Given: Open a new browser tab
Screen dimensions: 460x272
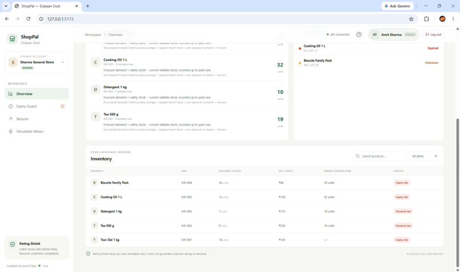Looking at the screenshot, I should point(87,6).
